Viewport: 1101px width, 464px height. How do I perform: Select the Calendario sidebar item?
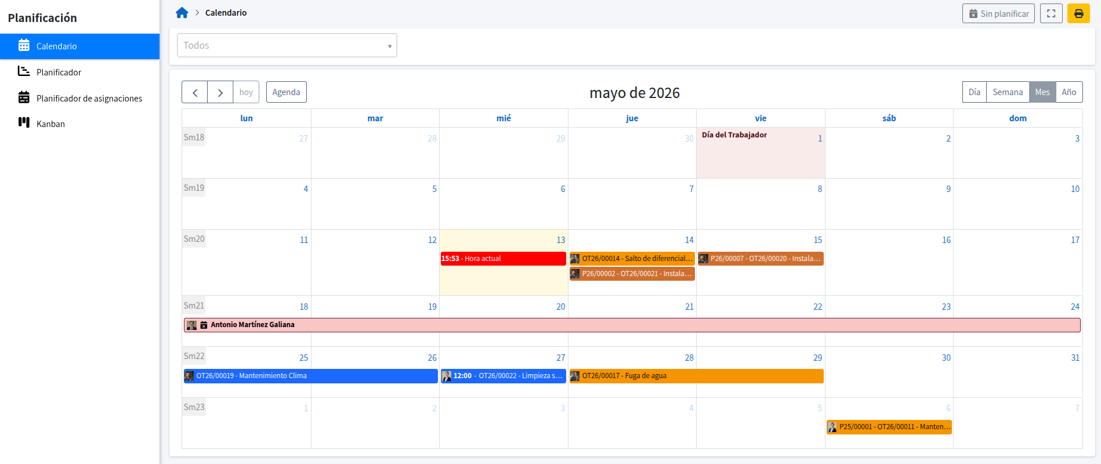[x=79, y=46]
